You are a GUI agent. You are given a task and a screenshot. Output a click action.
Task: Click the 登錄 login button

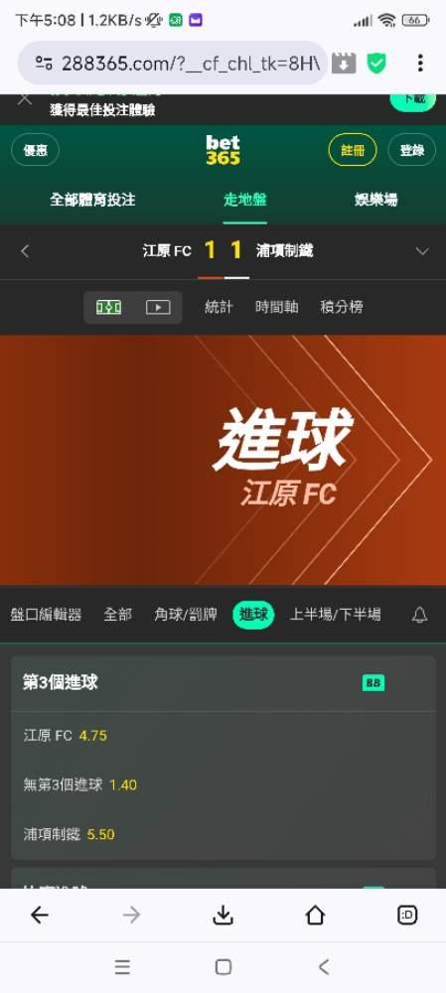(412, 151)
